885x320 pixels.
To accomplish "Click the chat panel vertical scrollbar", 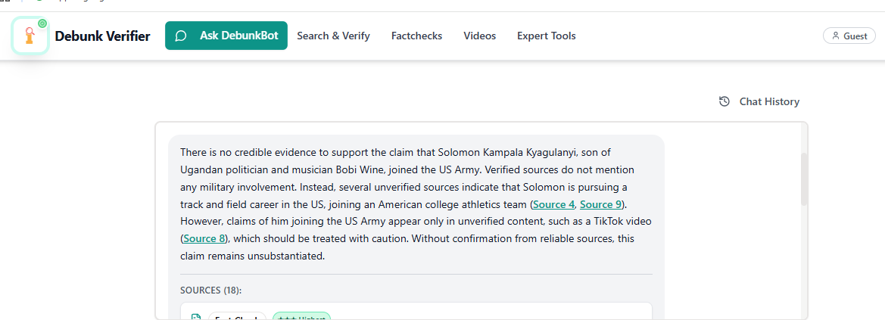I will coord(804,180).
